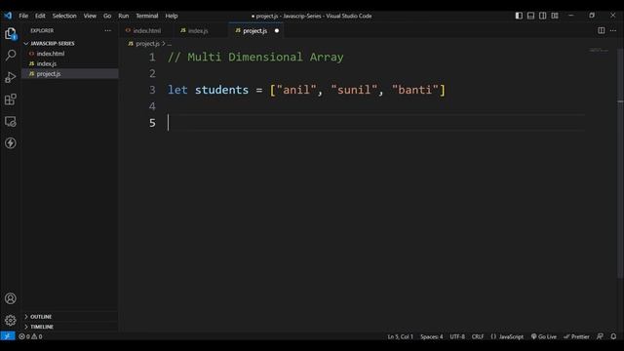Split the editor right
This screenshot has width=624, height=351.
[x=601, y=30]
